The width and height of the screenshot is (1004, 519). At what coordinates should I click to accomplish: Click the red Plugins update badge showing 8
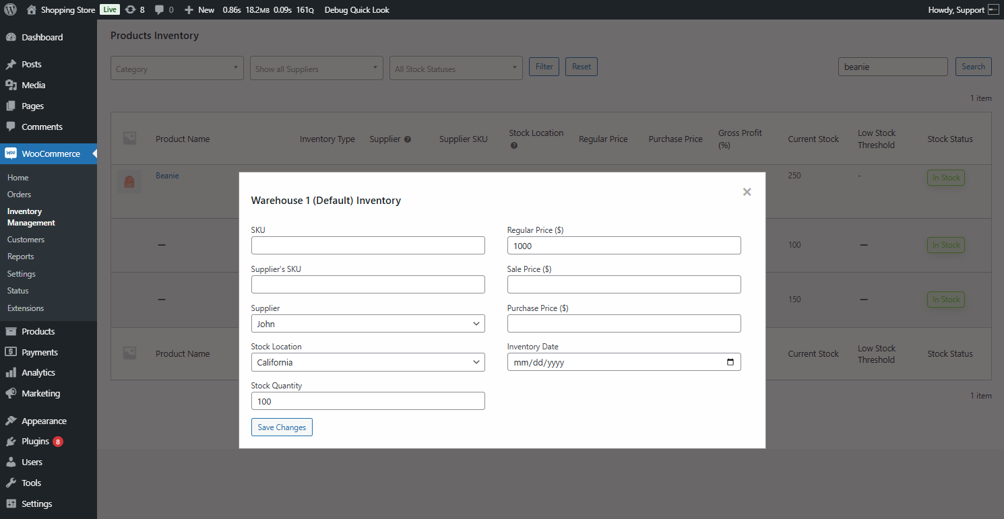point(58,442)
